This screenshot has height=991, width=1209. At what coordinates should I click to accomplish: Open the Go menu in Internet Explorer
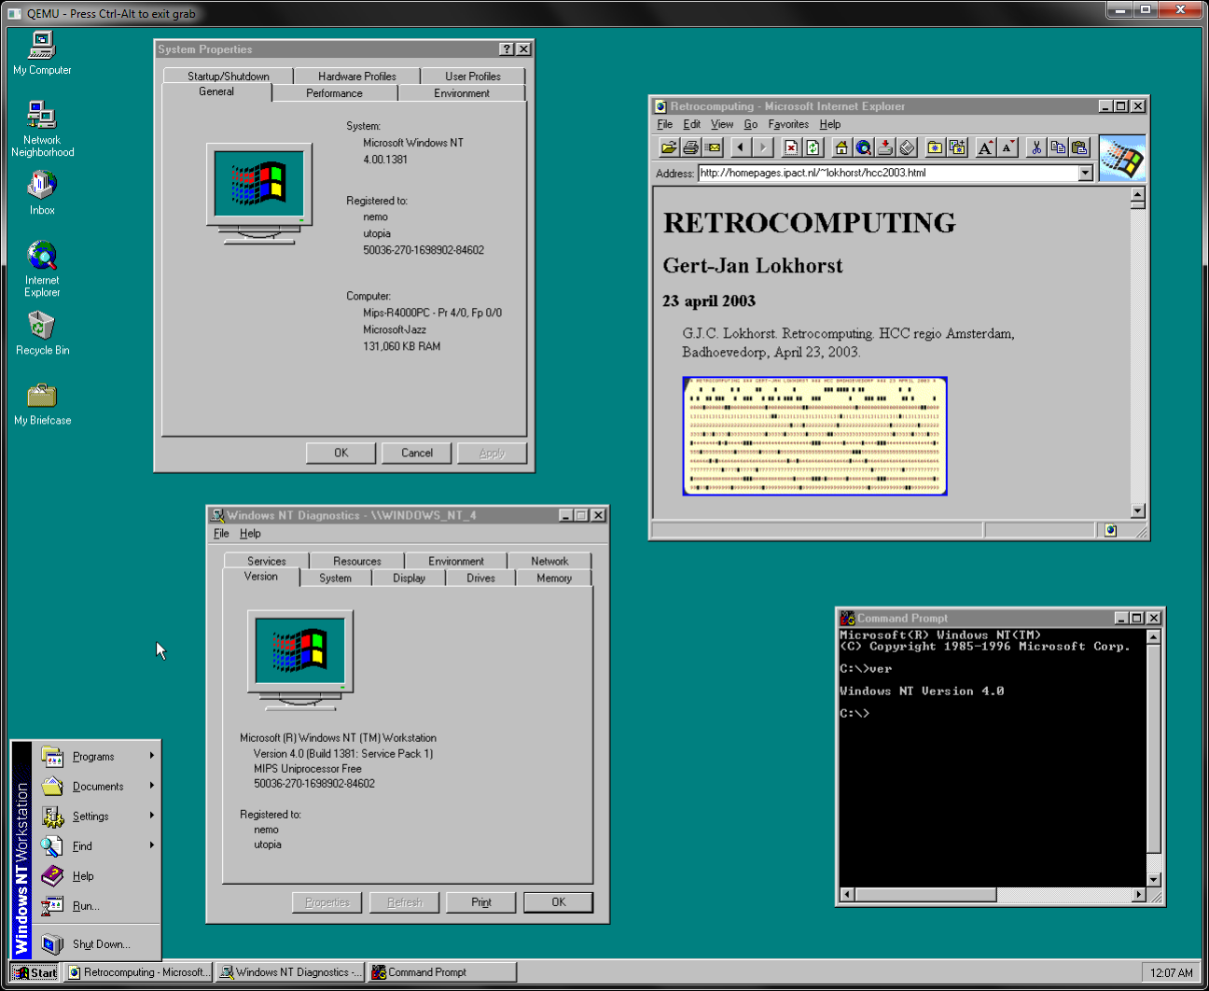(750, 124)
